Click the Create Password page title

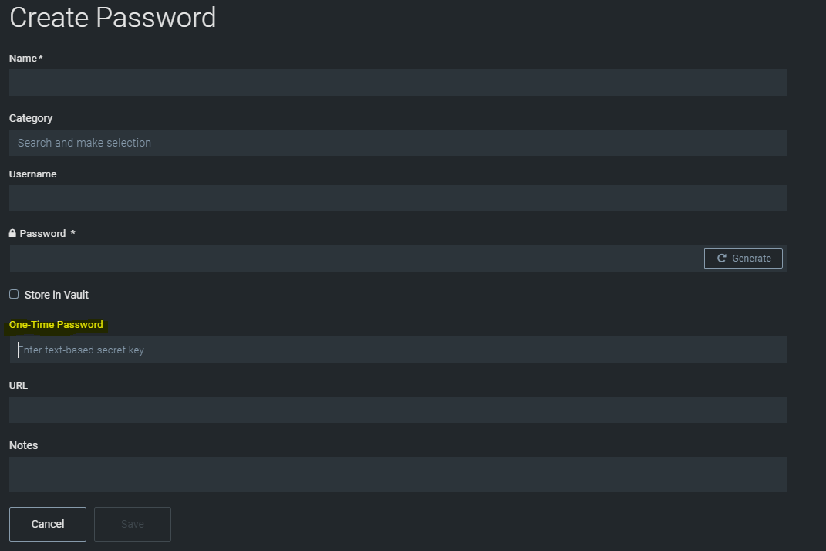coord(112,18)
